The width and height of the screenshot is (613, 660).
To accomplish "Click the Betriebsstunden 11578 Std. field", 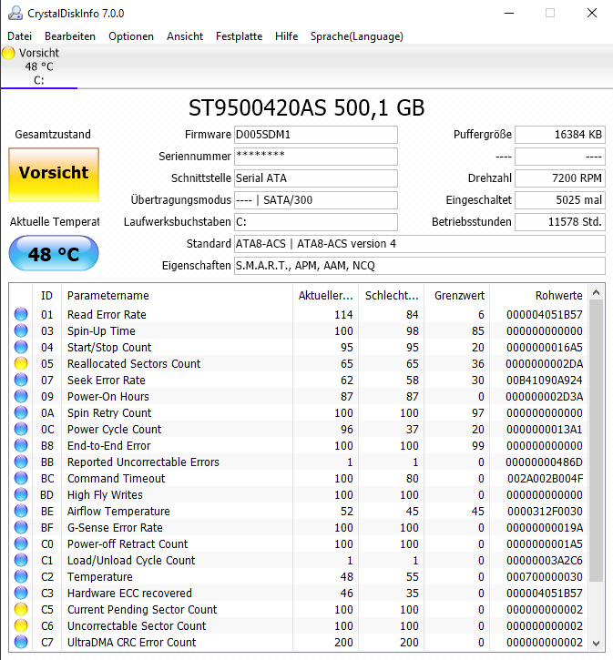I will 560,222.
